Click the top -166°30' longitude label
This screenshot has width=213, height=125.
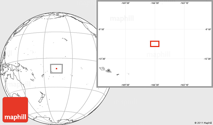pyautogui.click(x=155, y=3)
